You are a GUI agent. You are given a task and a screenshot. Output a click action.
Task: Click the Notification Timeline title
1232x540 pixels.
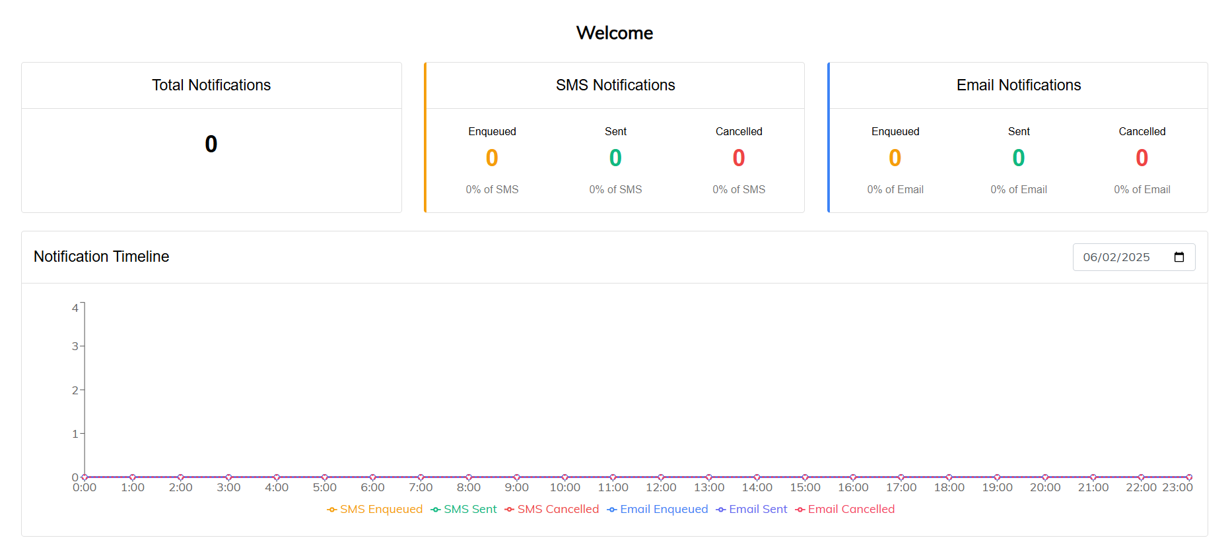[101, 256]
